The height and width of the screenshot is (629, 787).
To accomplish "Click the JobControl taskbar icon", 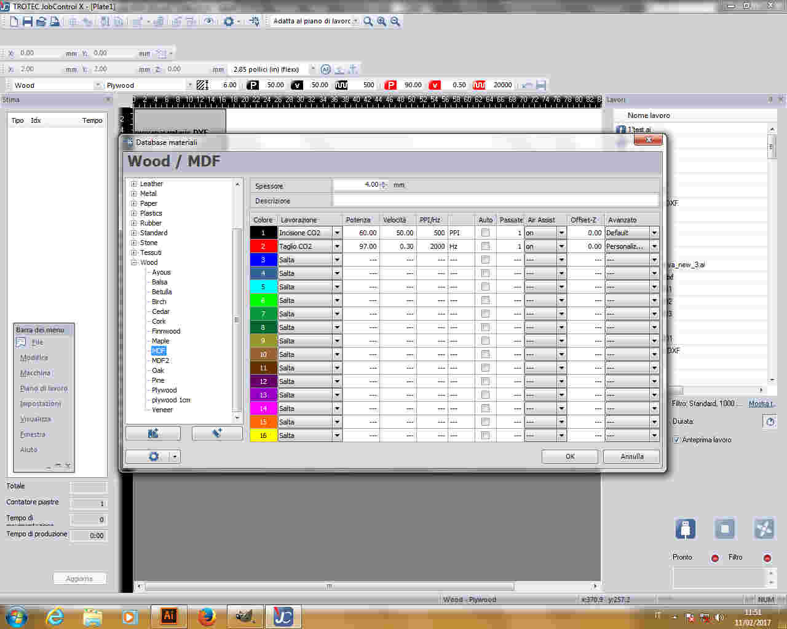I will point(283,616).
